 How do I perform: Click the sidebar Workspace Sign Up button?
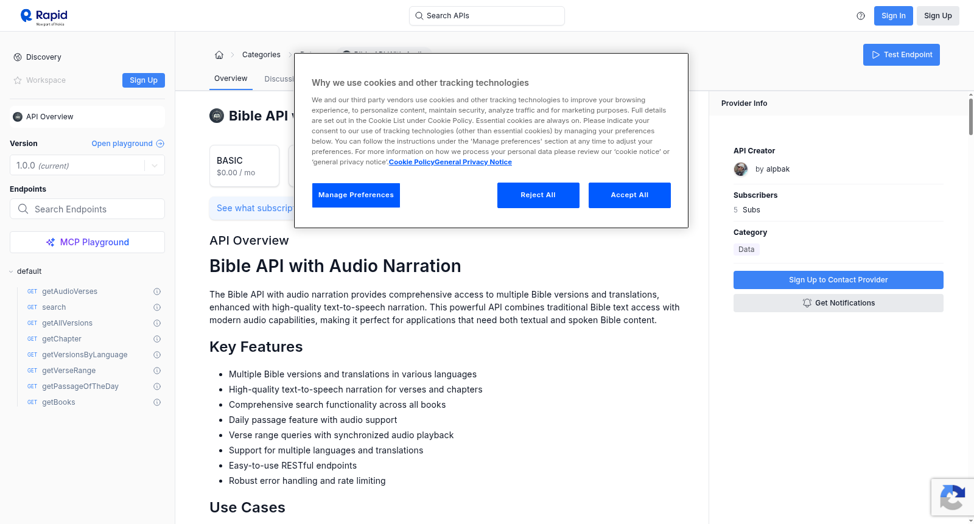point(144,80)
